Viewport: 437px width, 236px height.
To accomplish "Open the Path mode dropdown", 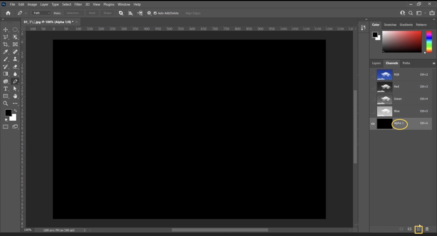I will pos(41,13).
